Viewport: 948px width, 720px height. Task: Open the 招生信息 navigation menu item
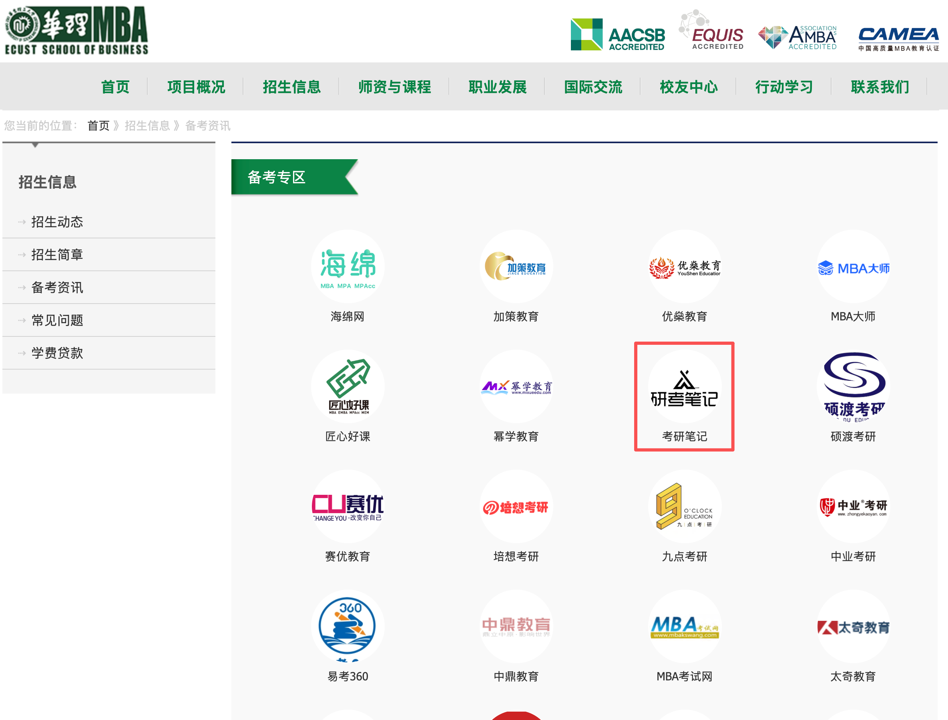coord(292,87)
